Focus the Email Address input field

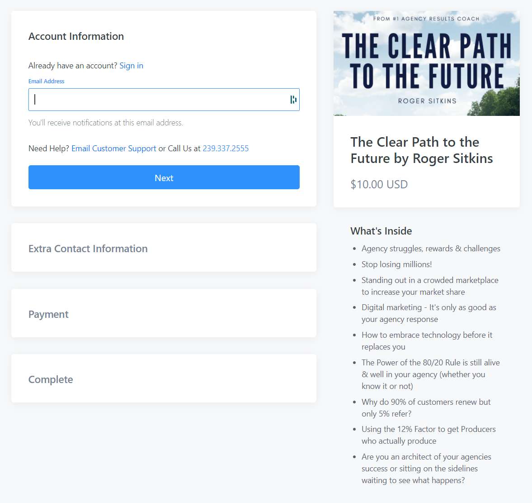coord(158,100)
